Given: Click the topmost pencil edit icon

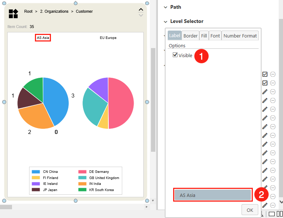Looking at the screenshot, I should (265, 92).
